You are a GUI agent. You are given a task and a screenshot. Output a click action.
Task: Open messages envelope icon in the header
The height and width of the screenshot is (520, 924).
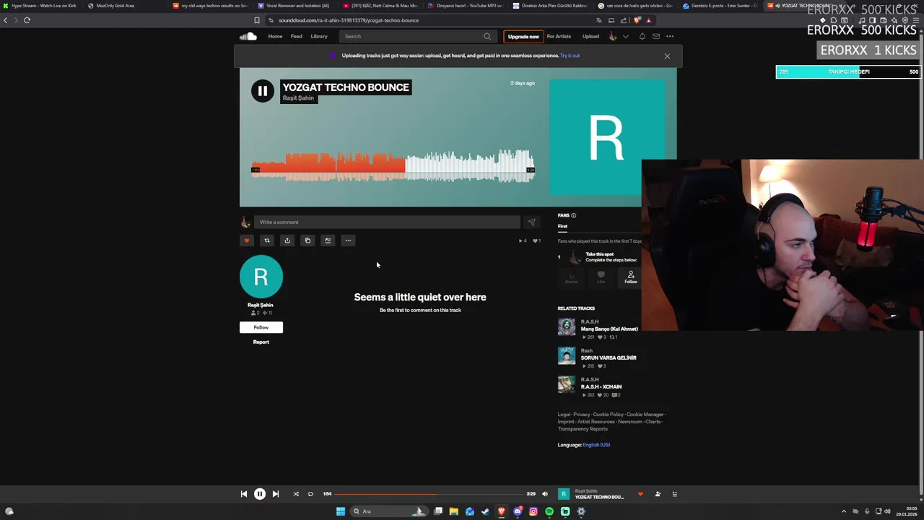pyautogui.click(x=655, y=36)
